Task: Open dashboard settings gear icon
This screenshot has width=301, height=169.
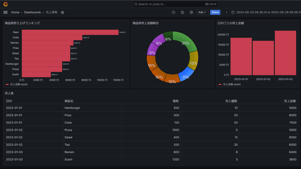Action: coord(191,12)
